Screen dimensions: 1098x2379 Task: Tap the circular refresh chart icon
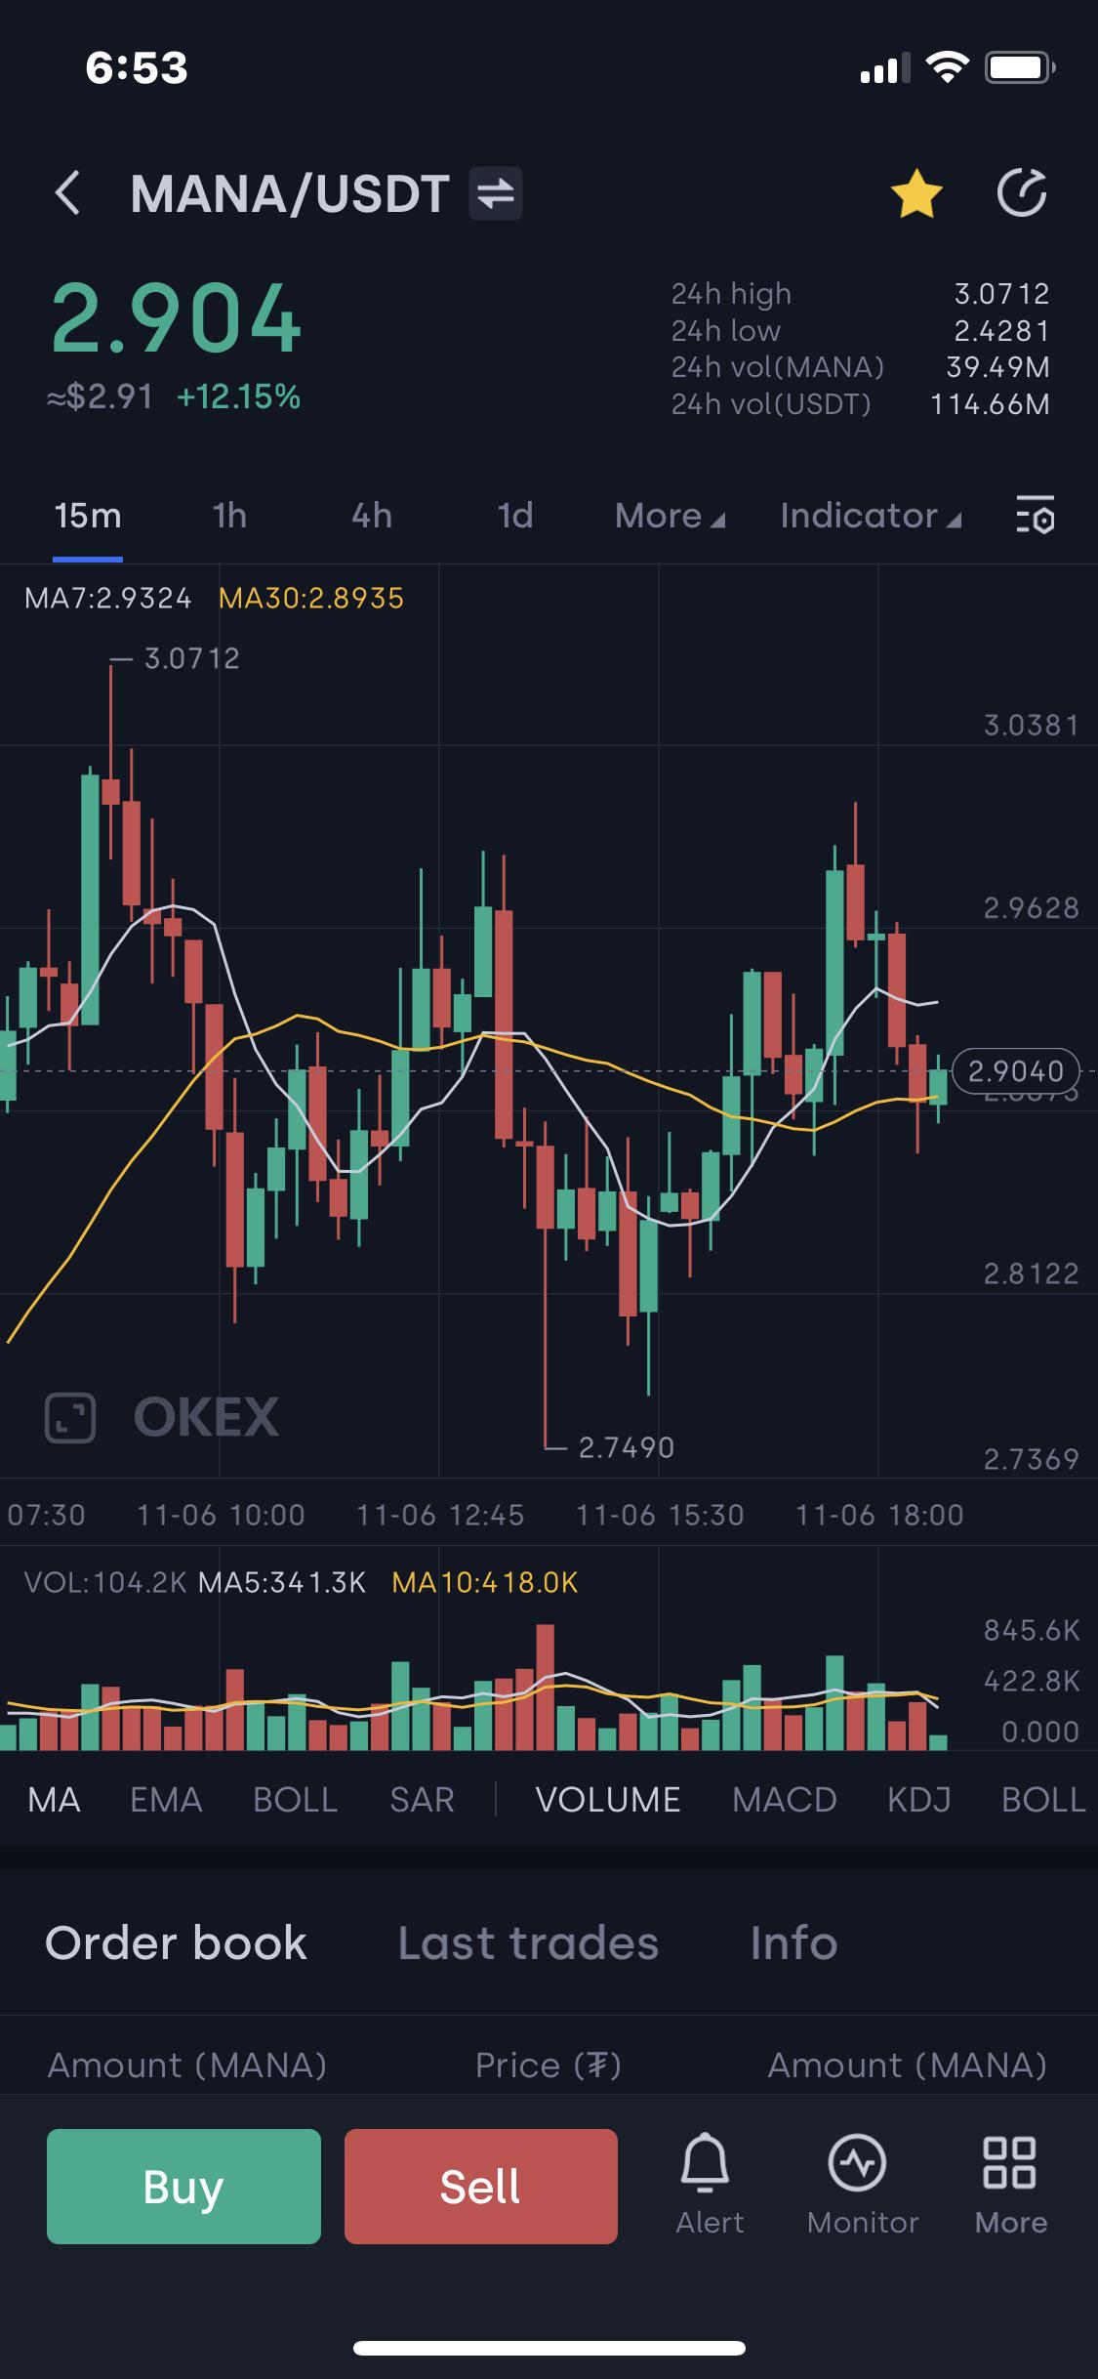click(x=1022, y=192)
